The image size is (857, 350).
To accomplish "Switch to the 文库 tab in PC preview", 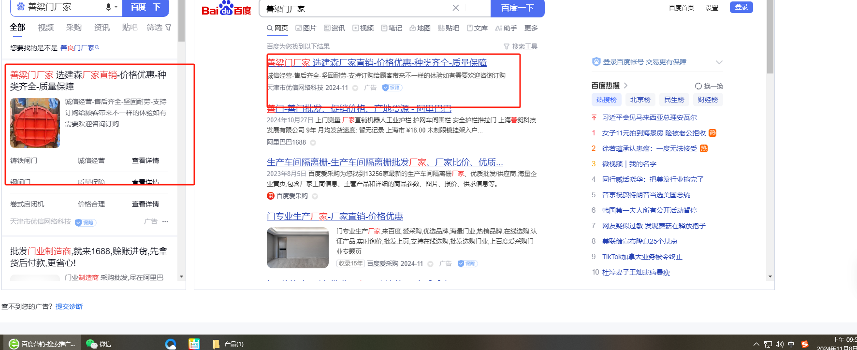I will click(477, 28).
